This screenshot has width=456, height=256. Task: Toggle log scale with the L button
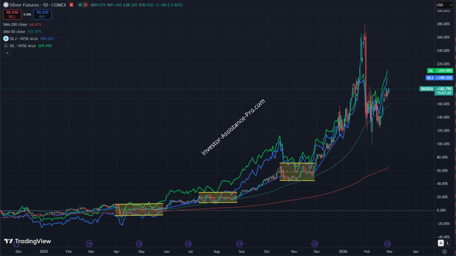click(x=448, y=243)
